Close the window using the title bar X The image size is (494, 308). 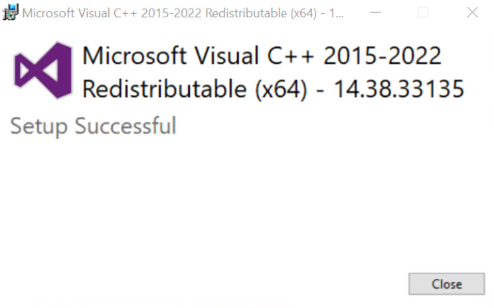(472, 13)
